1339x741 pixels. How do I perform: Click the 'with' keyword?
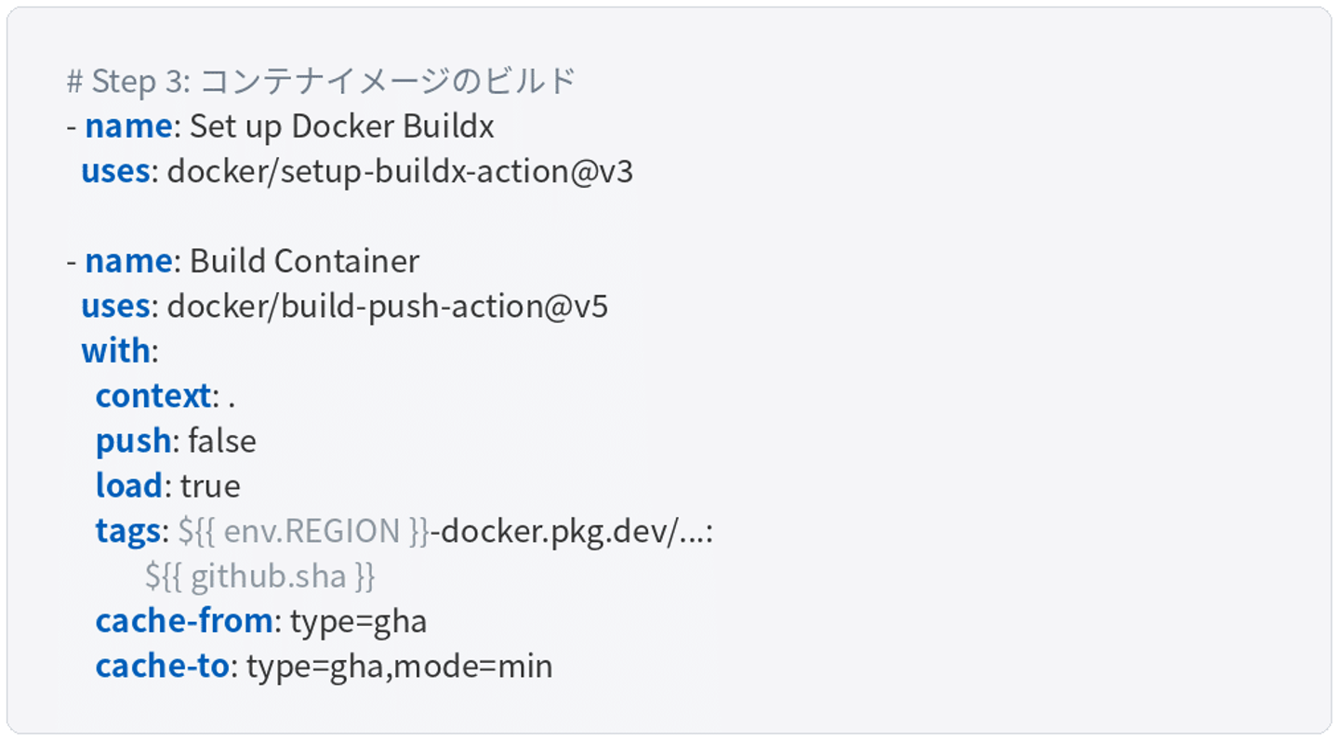115,351
